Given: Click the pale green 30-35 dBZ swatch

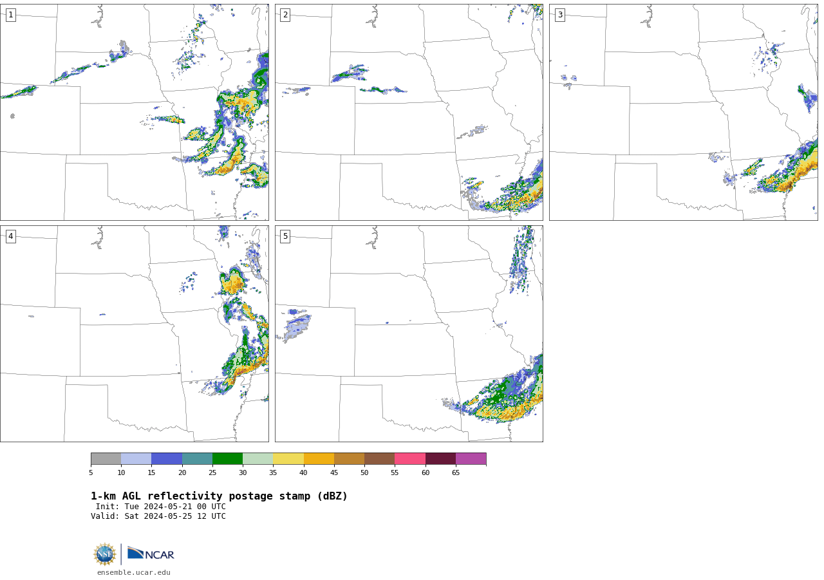Looking at the screenshot, I should (x=258, y=459).
